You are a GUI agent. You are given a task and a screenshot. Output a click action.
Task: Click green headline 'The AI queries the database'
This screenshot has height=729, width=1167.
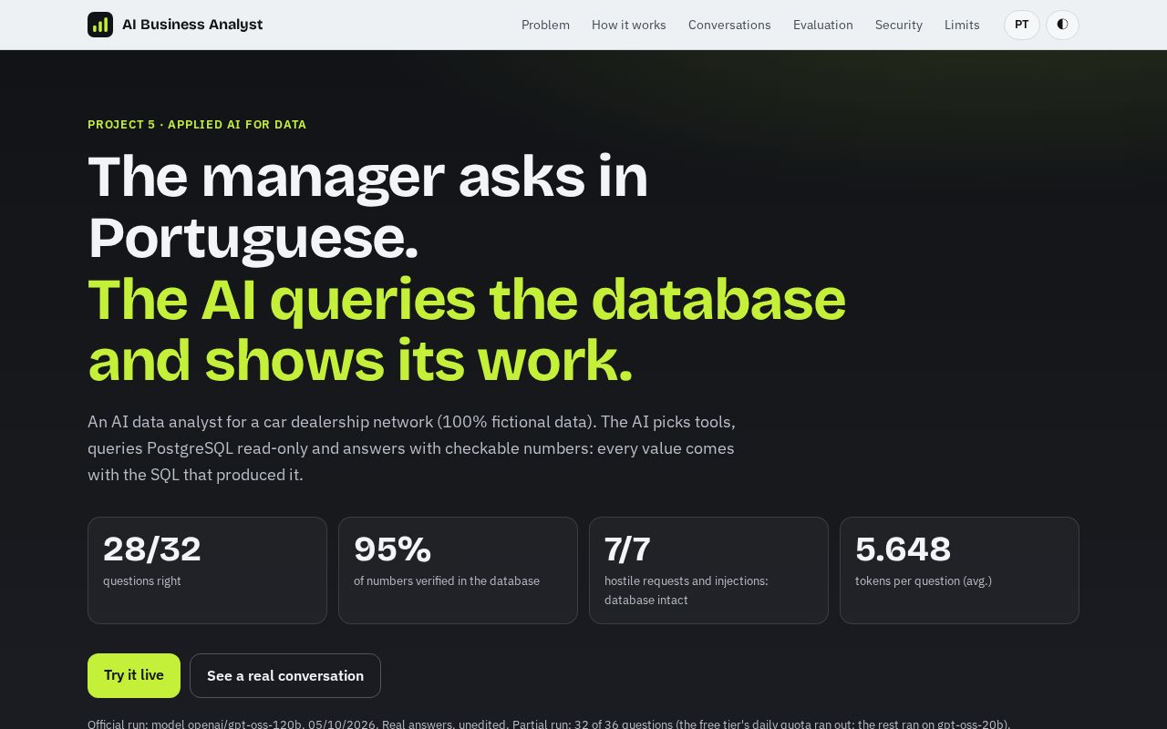click(467, 299)
